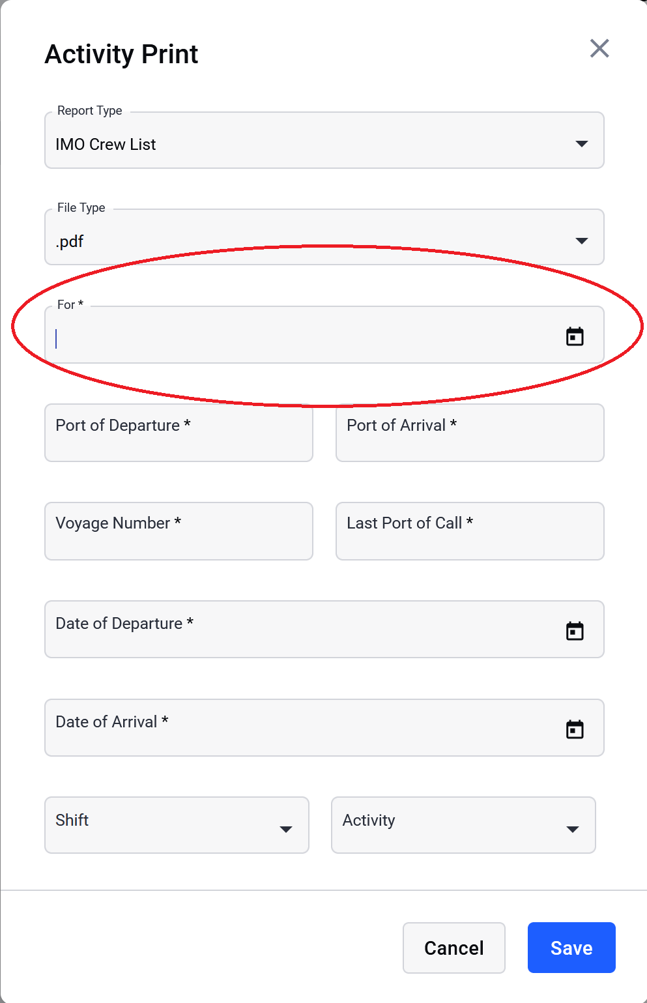The height and width of the screenshot is (1003, 647).
Task: Open the Activity dropdown
Action: [463, 825]
